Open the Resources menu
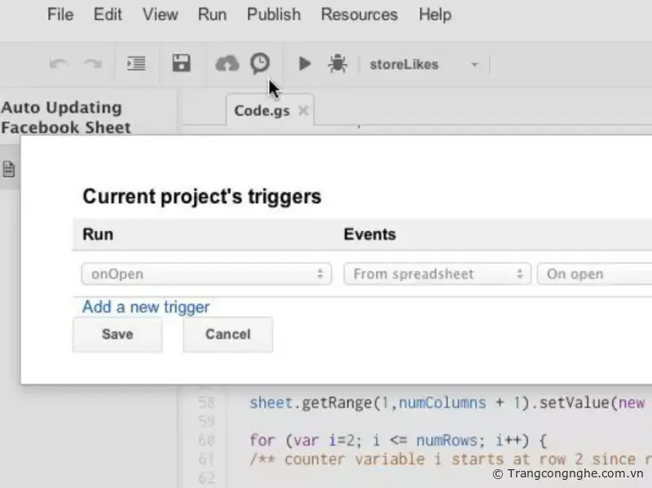 (359, 15)
